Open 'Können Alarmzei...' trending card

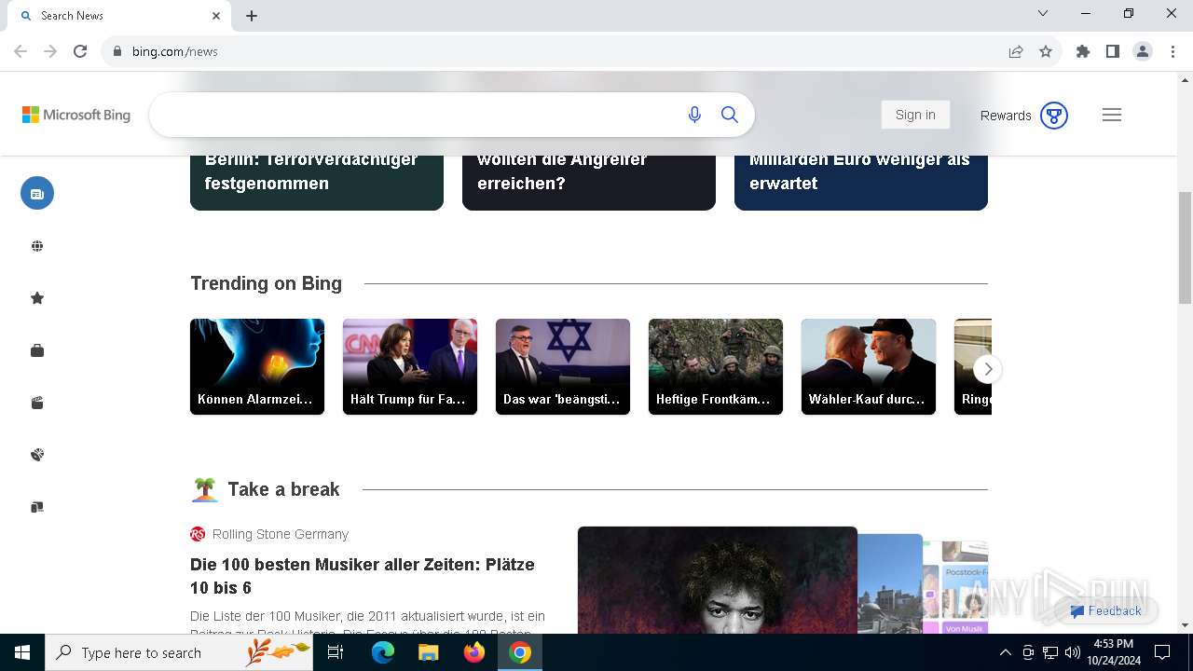(257, 366)
